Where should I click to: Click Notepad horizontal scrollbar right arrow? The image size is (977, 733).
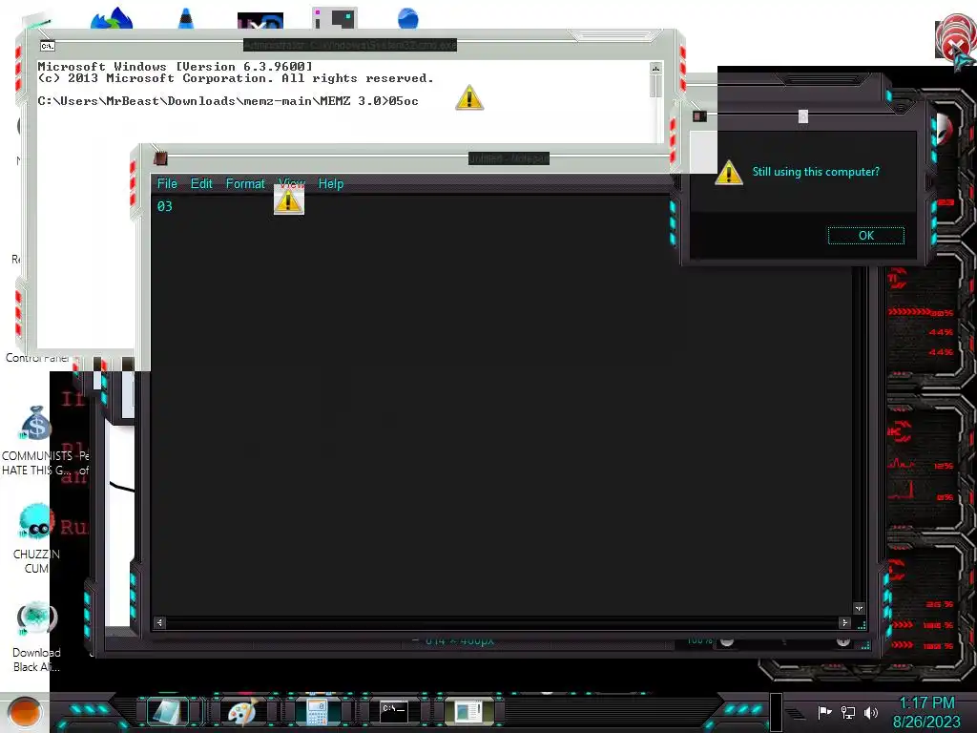tap(844, 622)
